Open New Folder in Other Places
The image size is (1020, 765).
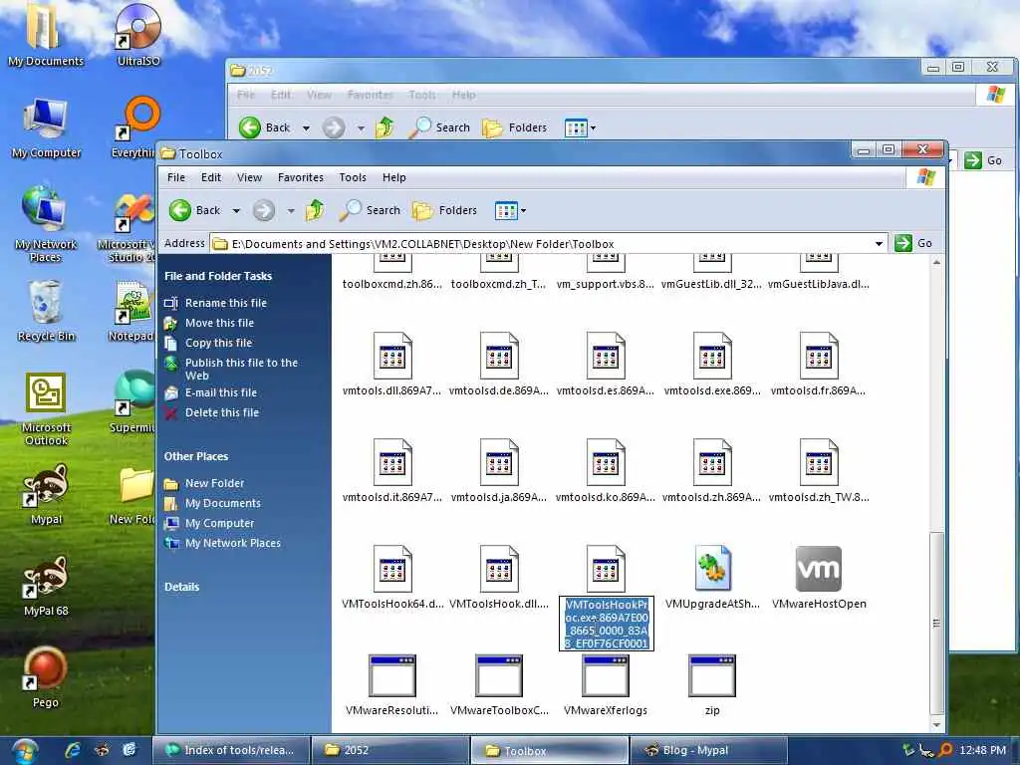[x=215, y=483]
